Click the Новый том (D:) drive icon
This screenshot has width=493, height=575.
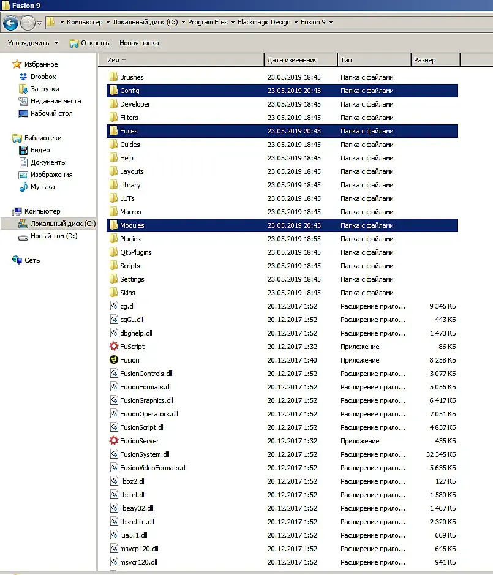pyautogui.click(x=23, y=237)
